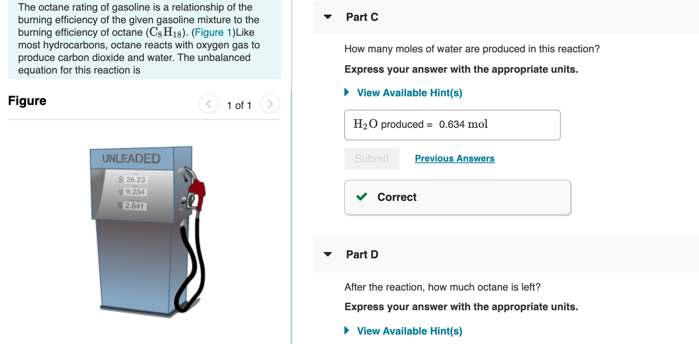699x344 pixels.
Task: Click View Available Hints in Part C
Action: tap(409, 92)
